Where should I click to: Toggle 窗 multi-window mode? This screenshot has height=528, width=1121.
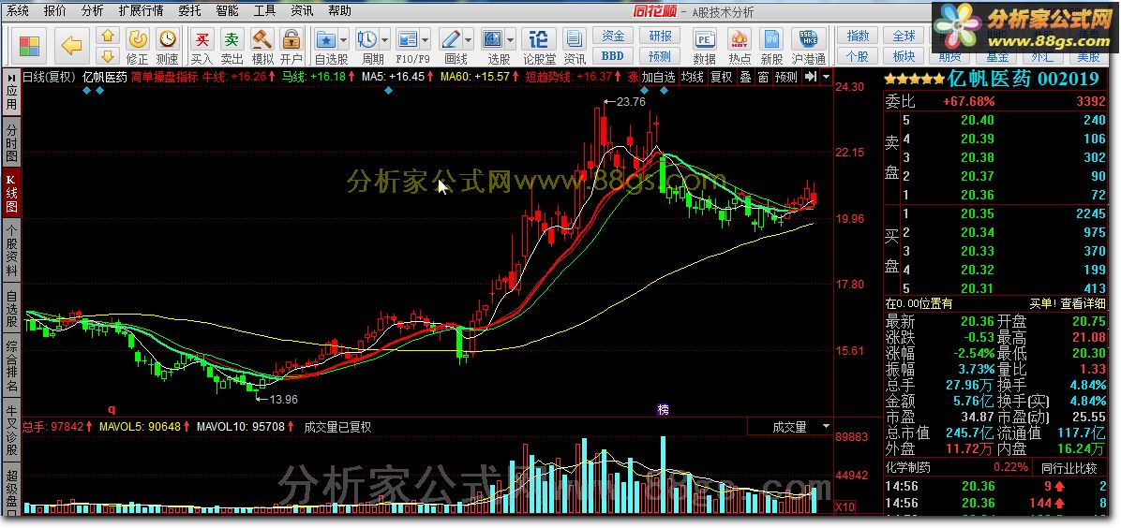pos(763,77)
